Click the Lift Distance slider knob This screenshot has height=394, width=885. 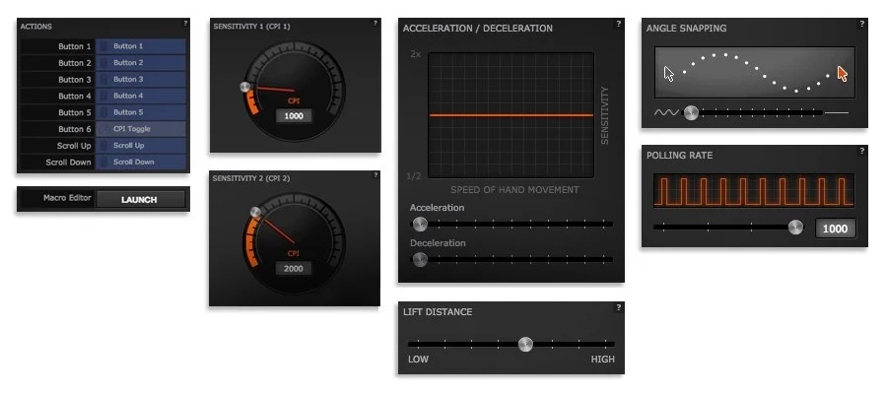(x=525, y=345)
